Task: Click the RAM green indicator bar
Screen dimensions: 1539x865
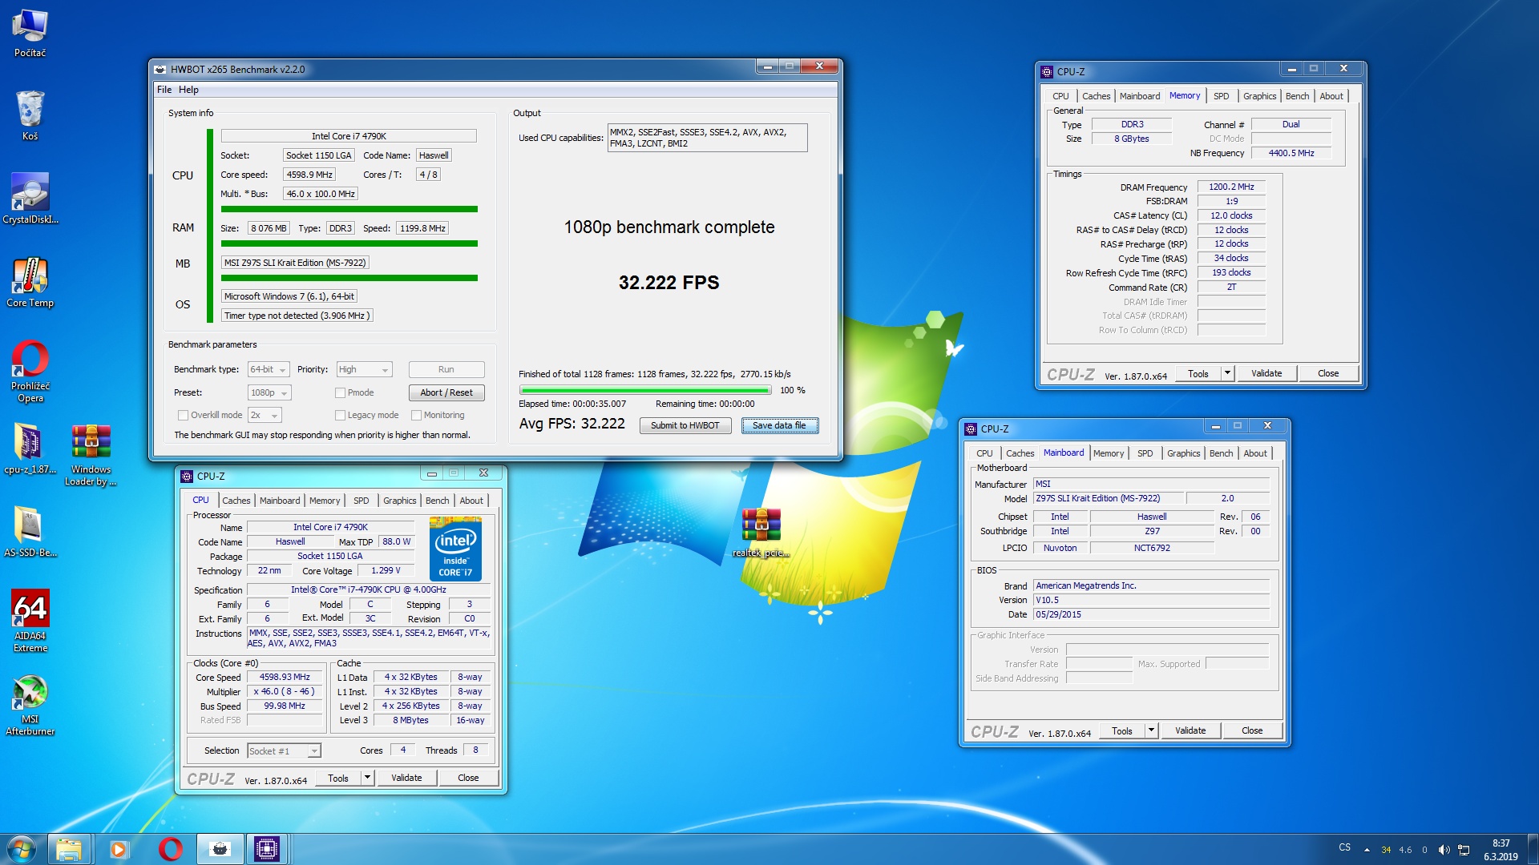Action: (349, 243)
